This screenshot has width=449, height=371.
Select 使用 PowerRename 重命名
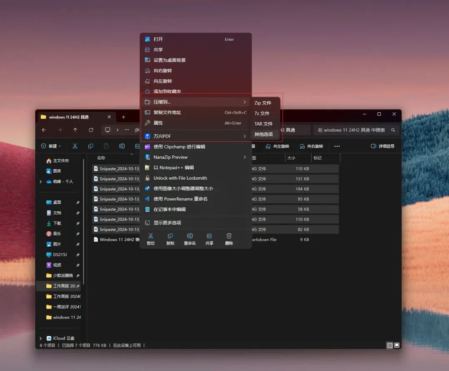(x=195, y=199)
